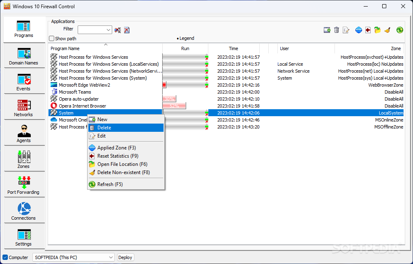Click the Reset Statistics toolbar icon
This screenshot has width=413, height=264.
[368, 30]
